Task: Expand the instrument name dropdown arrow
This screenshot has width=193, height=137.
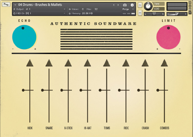Action: point(15,5)
